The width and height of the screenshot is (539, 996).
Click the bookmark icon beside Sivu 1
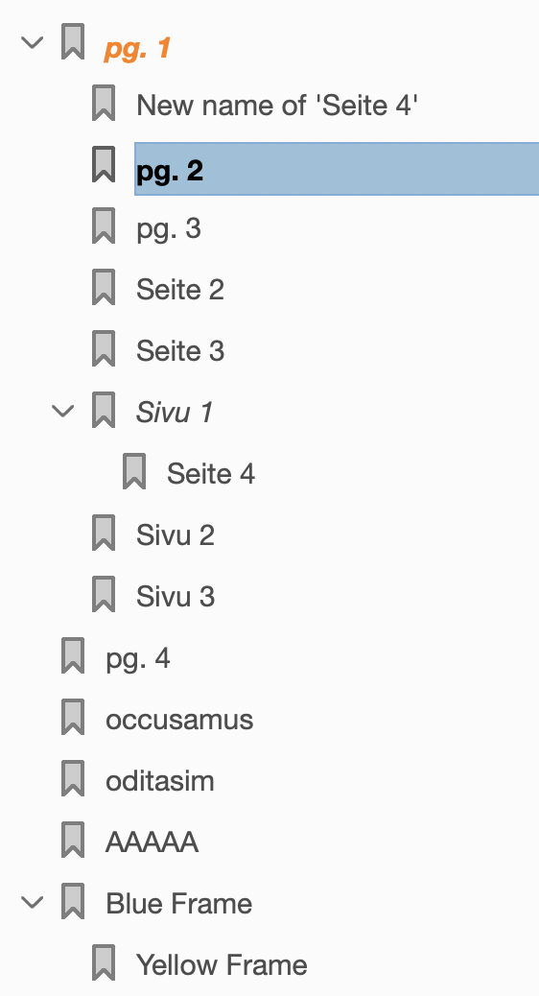pos(104,411)
